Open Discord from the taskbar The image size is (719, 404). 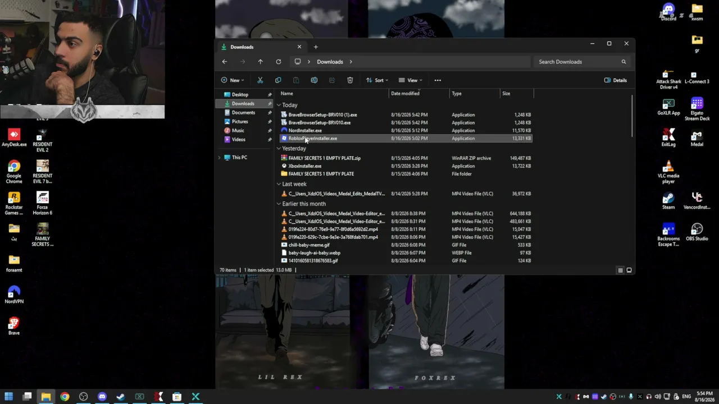[102, 397]
